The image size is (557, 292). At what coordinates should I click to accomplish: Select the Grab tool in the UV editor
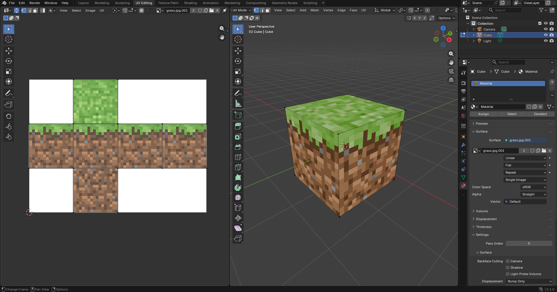click(x=9, y=116)
